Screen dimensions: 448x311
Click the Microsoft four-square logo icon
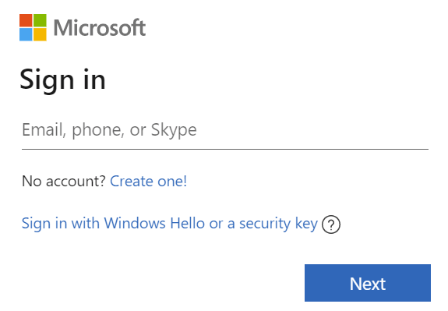tap(33, 27)
